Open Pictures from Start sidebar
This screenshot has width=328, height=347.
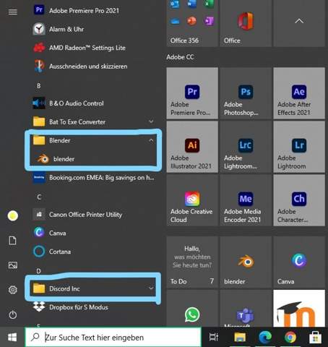coord(13,265)
